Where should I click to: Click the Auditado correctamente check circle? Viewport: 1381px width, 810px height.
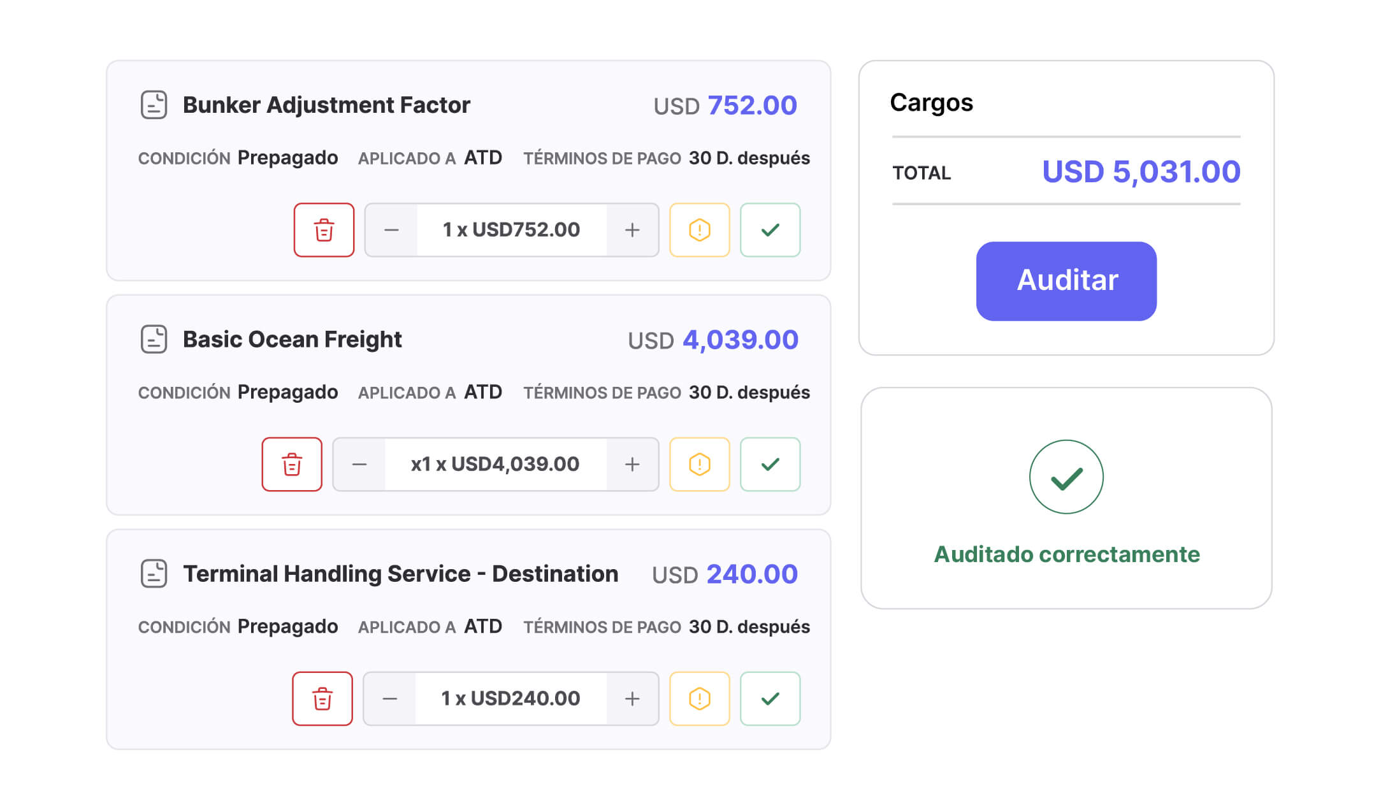pos(1066,477)
